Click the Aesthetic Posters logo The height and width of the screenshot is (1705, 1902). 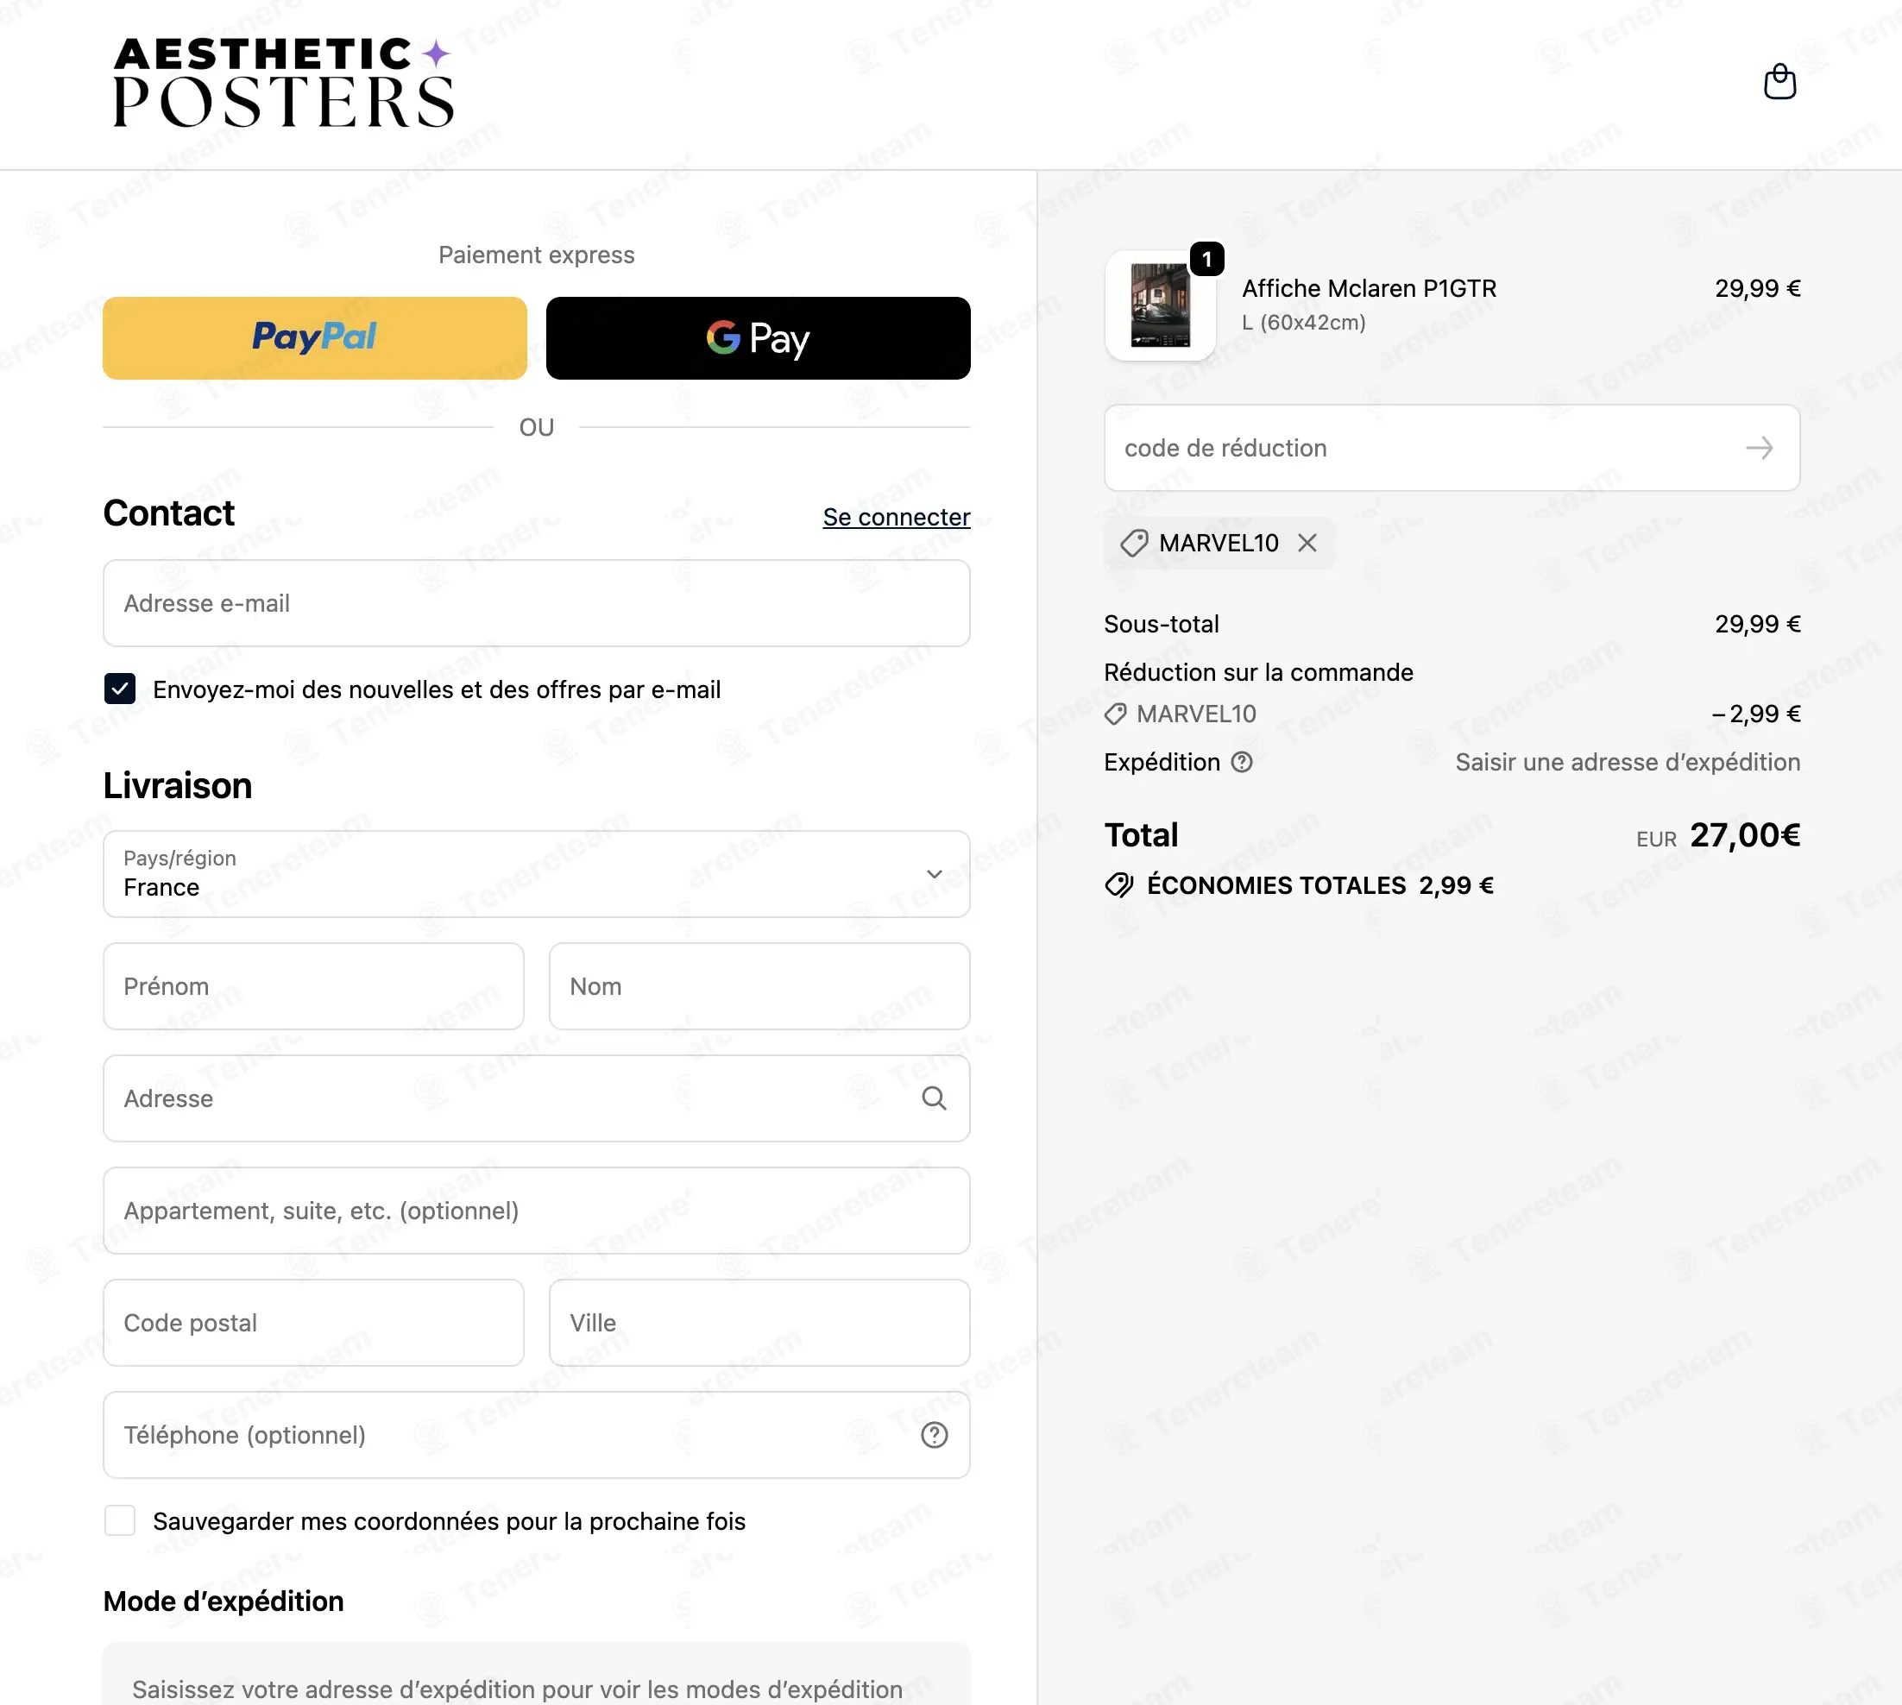[283, 81]
